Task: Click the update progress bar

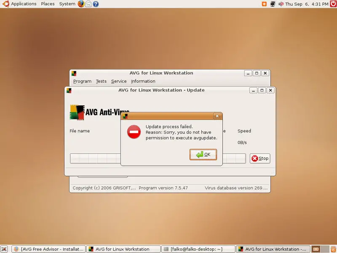Action: coord(158,159)
